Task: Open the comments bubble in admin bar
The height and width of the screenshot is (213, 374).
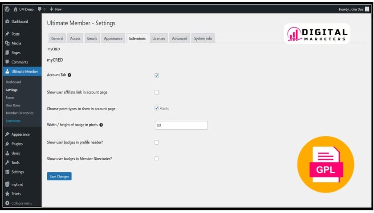Action: pyautogui.click(x=40, y=9)
